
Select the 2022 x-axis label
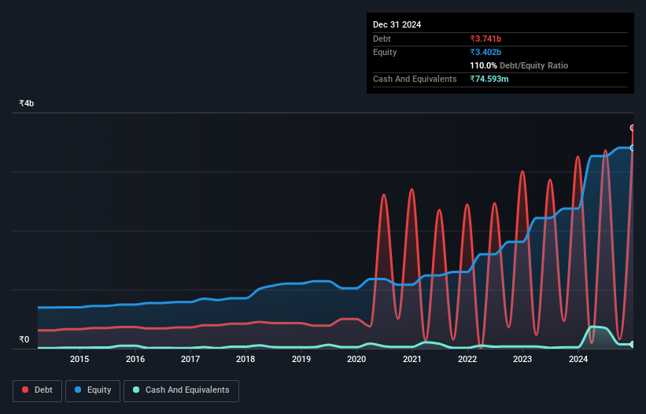(x=467, y=359)
